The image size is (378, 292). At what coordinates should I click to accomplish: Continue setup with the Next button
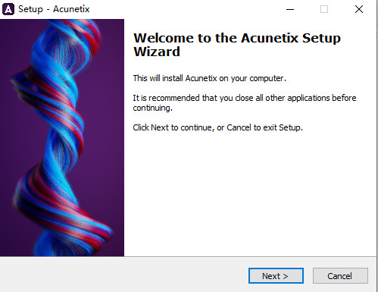coord(276,276)
